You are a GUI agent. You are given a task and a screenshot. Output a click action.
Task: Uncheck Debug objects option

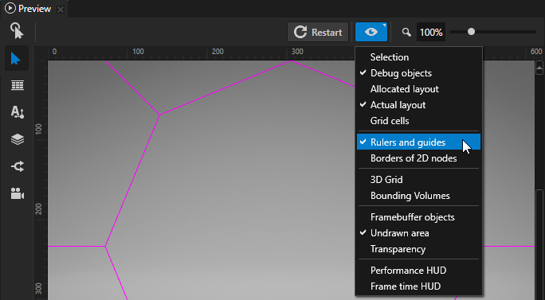coord(418,73)
